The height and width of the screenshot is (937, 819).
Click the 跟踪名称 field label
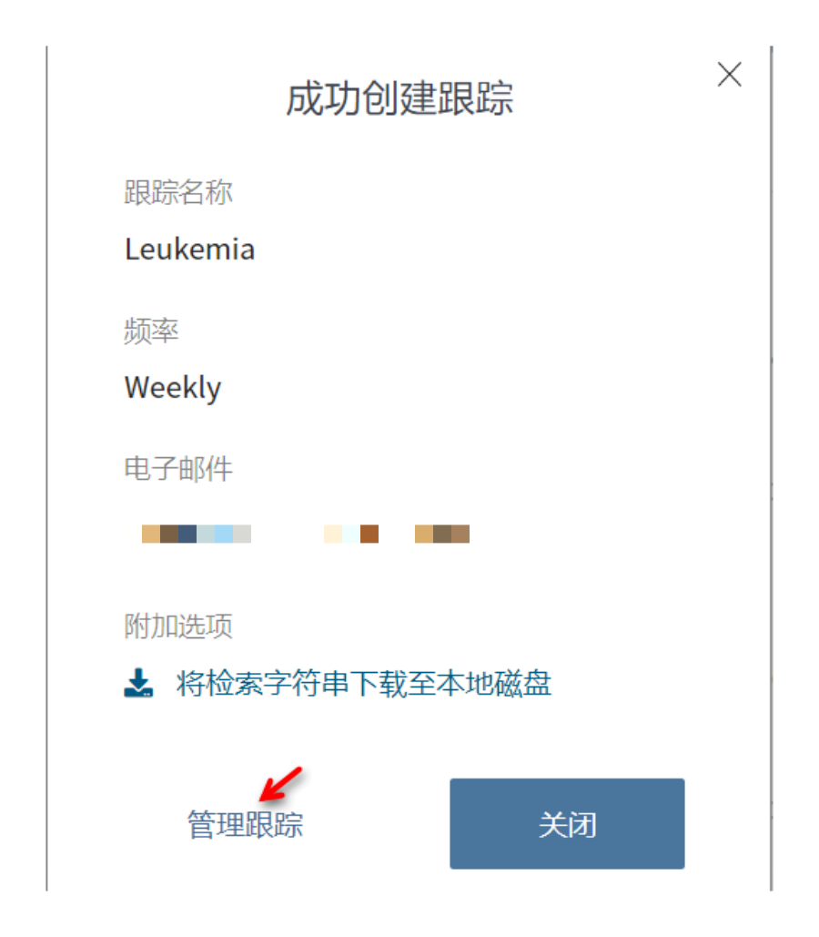coord(178,192)
